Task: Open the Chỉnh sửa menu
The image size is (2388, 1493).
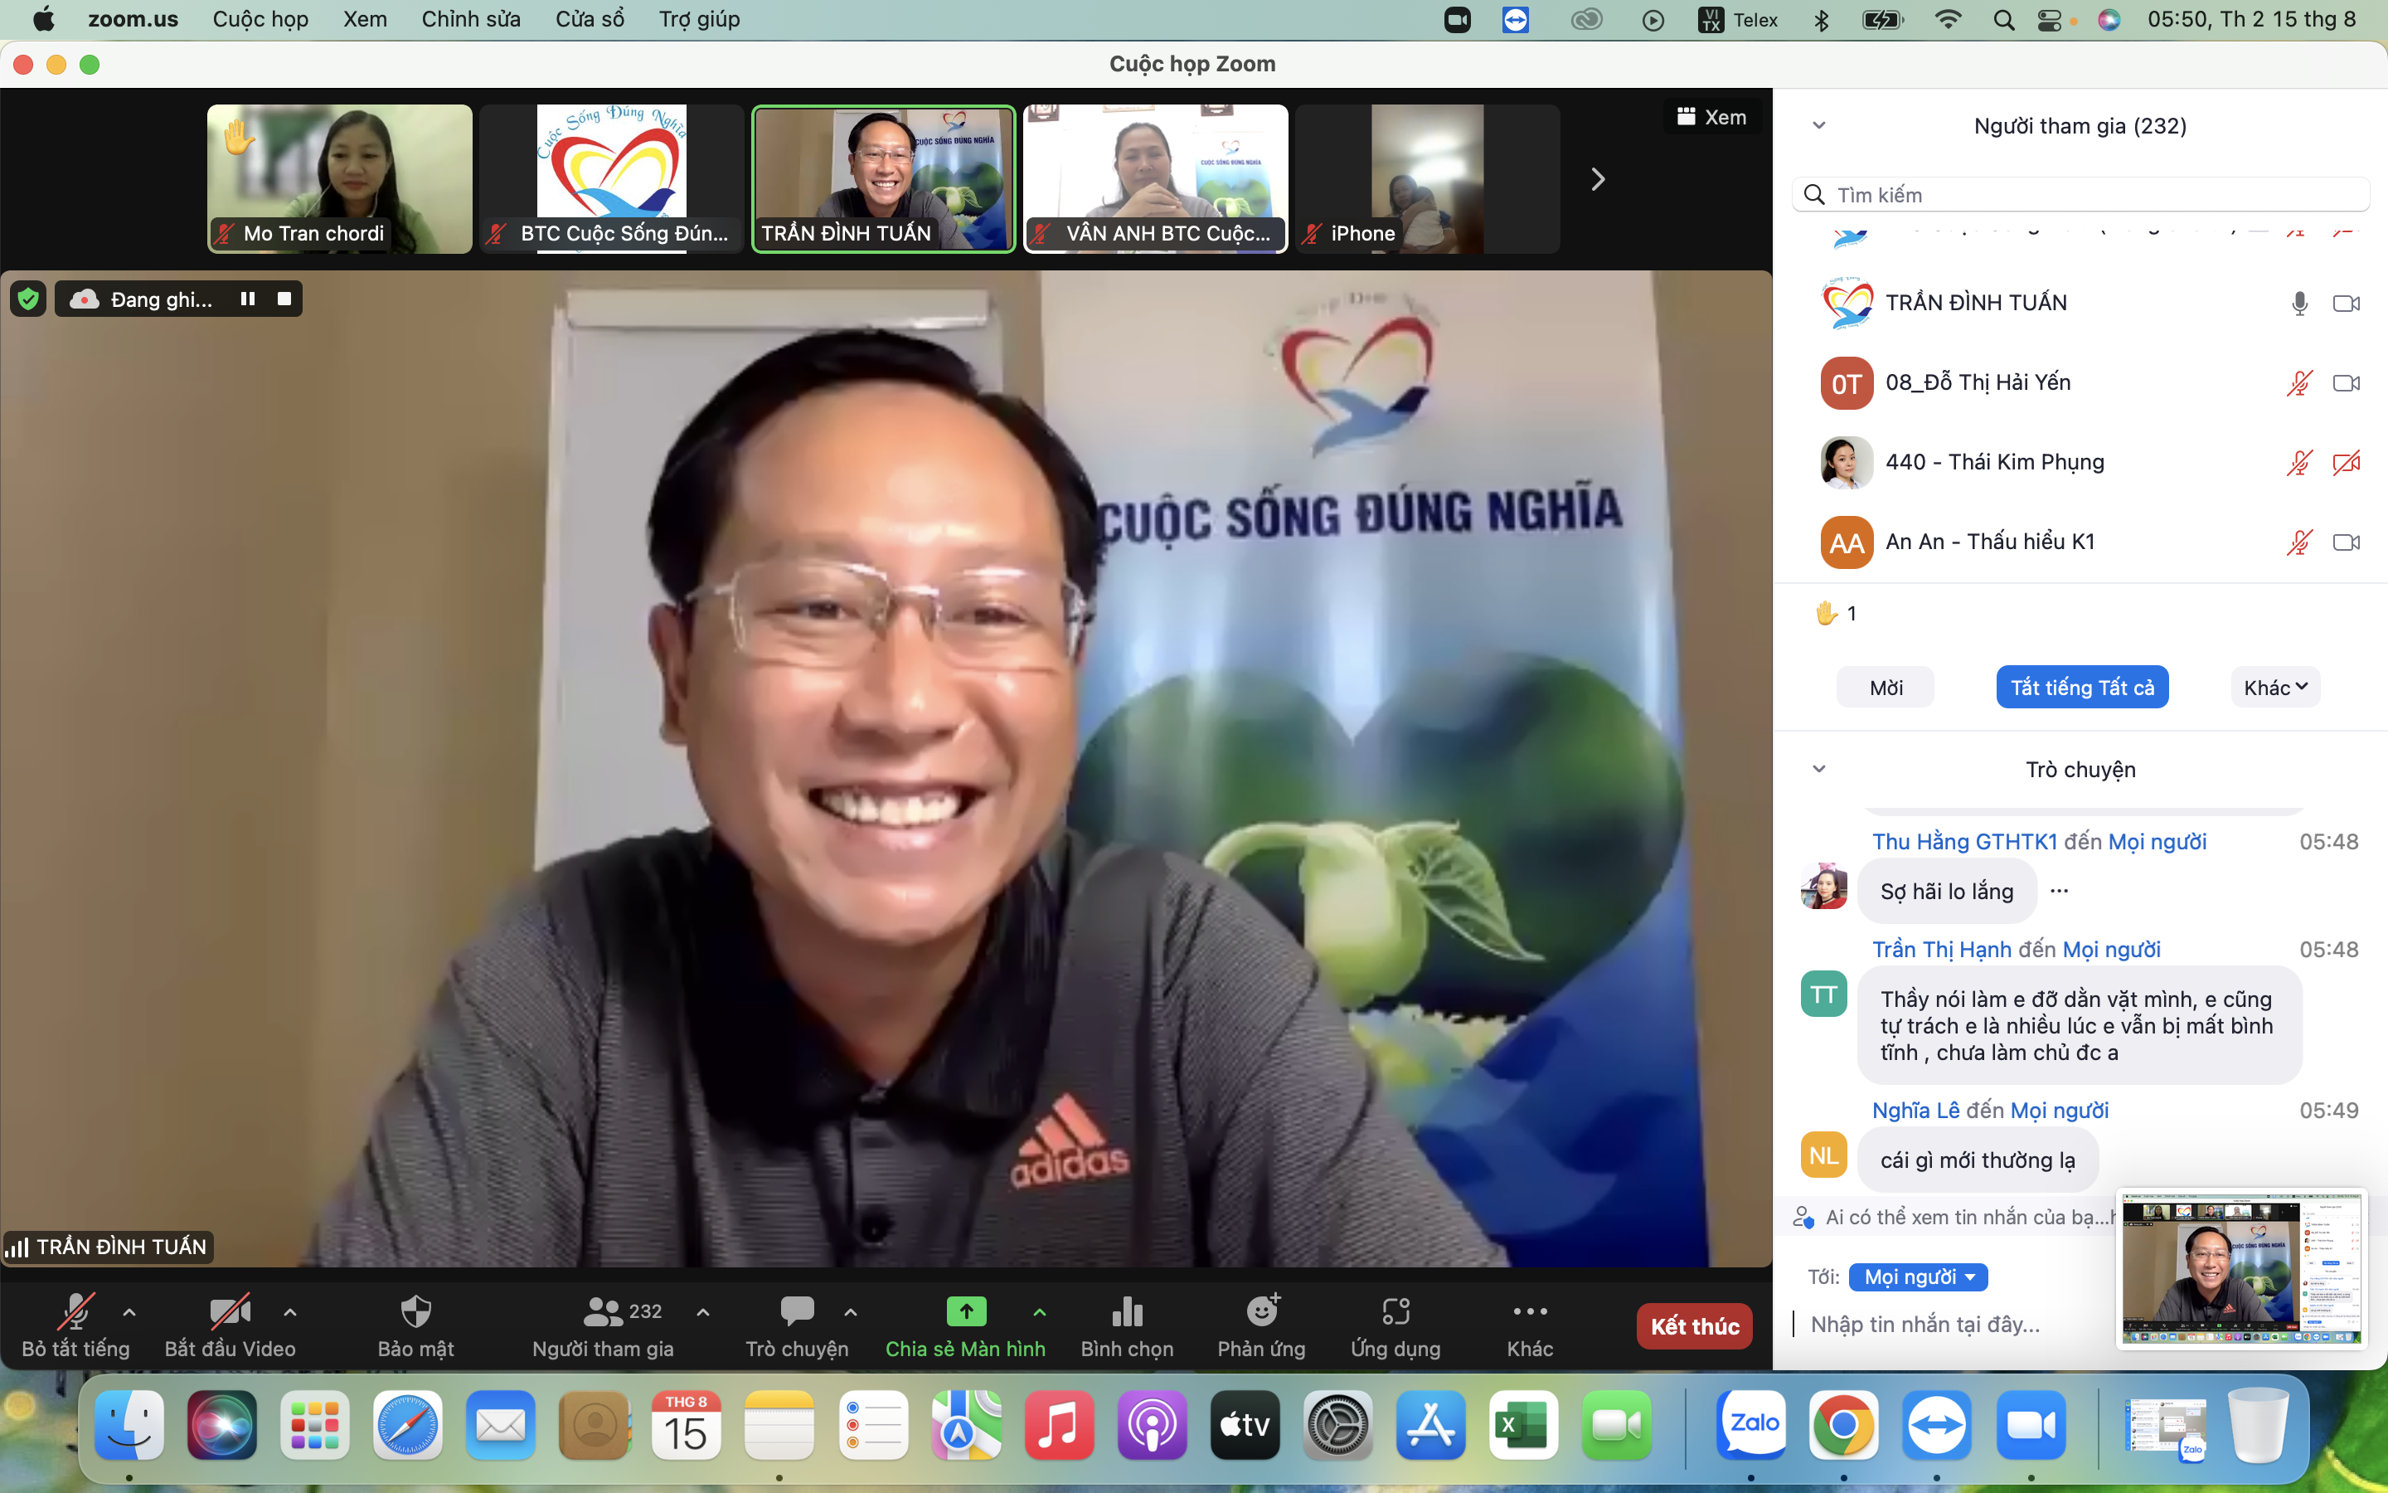Action: click(x=471, y=20)
